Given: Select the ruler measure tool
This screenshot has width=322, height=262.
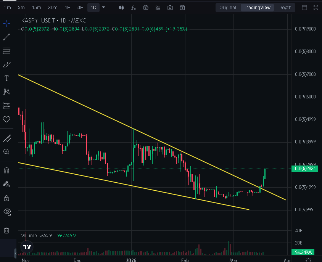Looking at the screenshot, I should [x=6, y=138].
